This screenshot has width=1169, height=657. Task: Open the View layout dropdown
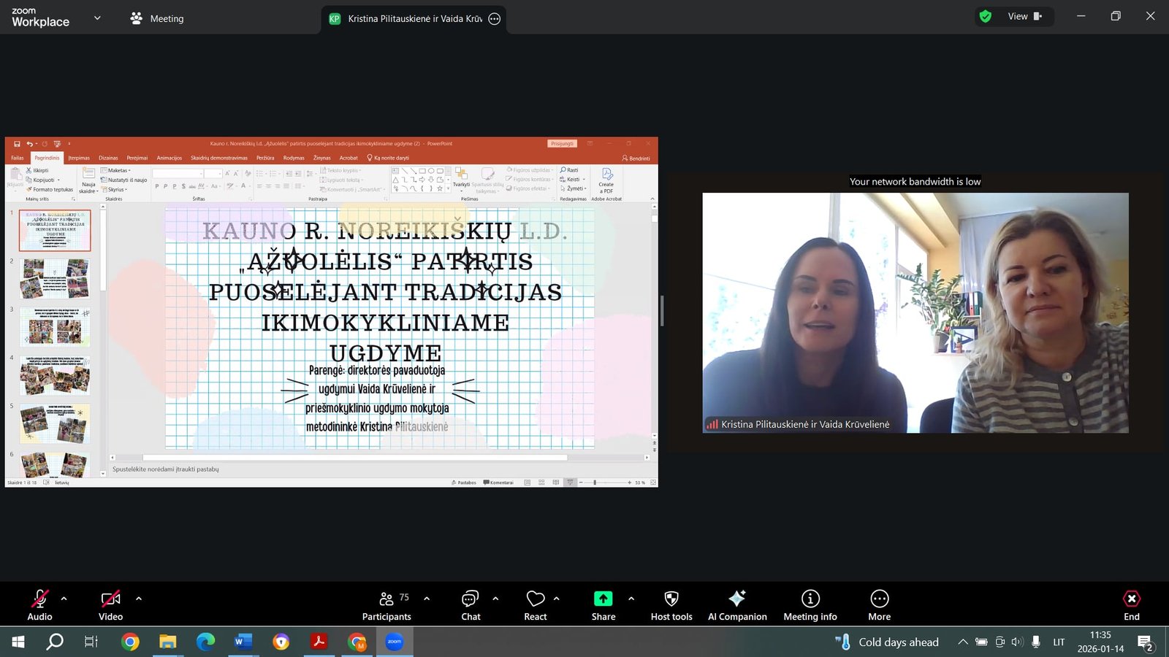point(1024,16)
